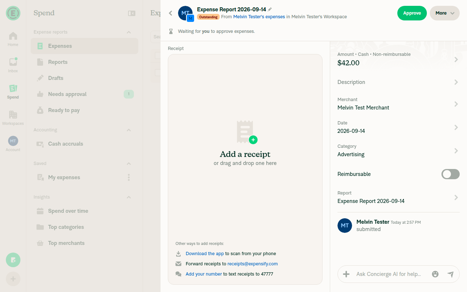Viewport: 467px width, 292px height.
Task: Click the Advertising category value
Action: pyautogui.click(x=351, y=154)
